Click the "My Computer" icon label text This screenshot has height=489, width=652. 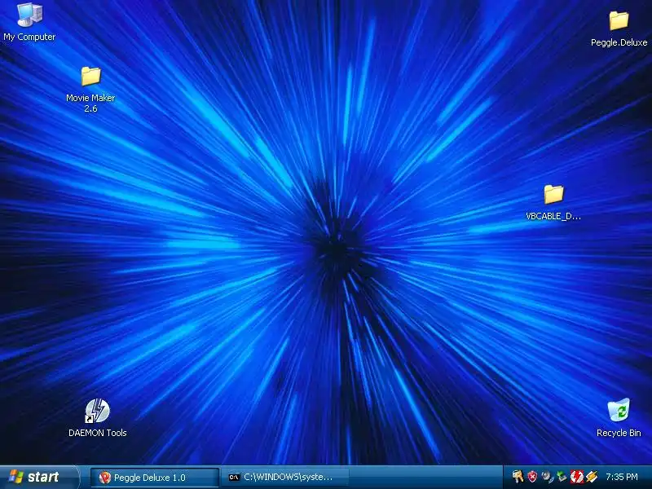coord(29,37)
